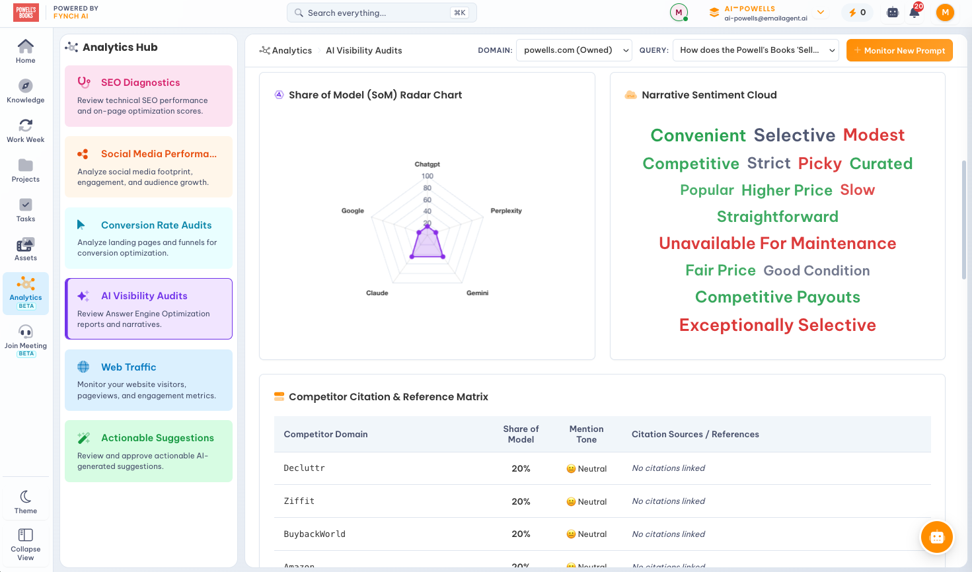Open the Work Week refresh icon
This screenshot has width=972, height=572.
26,125
